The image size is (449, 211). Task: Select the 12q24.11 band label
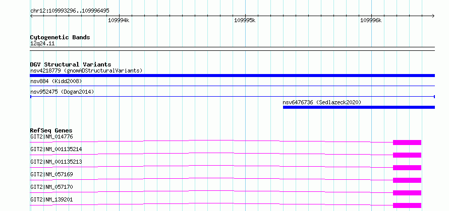(x=42, y=44)
